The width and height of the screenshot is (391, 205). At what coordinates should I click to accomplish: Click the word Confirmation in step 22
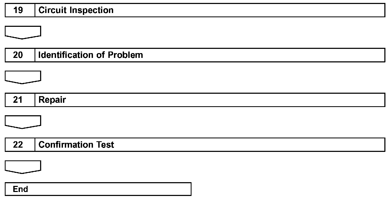(x=65, y=145)
